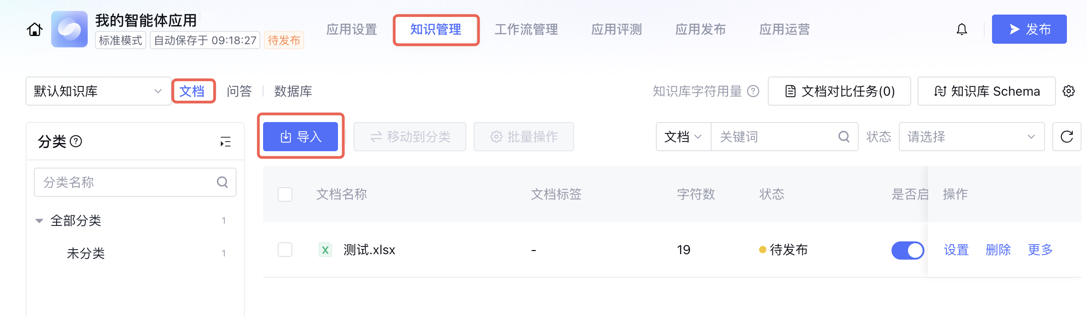This screenshot has height=317, width=1087.
Task: Collapse the 全部分类 tree node
Action: [x=39, y=221]
